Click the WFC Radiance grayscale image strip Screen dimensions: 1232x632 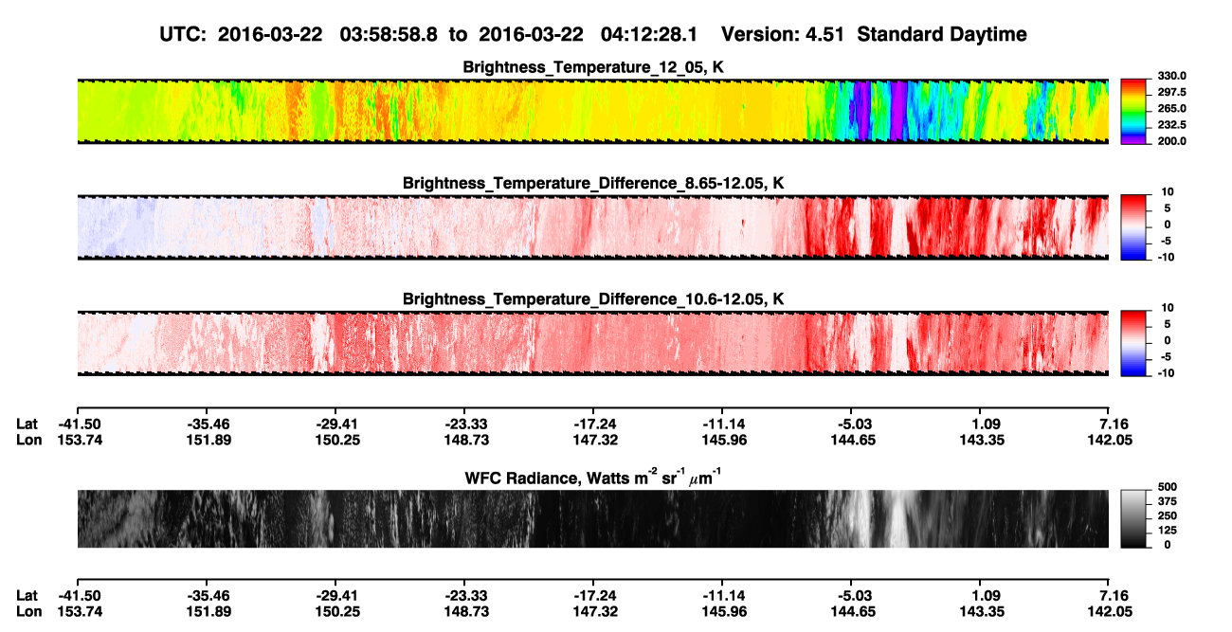tap(592, 519)
